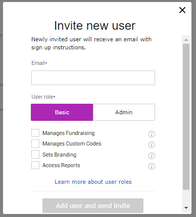Check the Manages Custom Codes checkbox
This screenshot has width=196, height=217.
pos(35,144)
